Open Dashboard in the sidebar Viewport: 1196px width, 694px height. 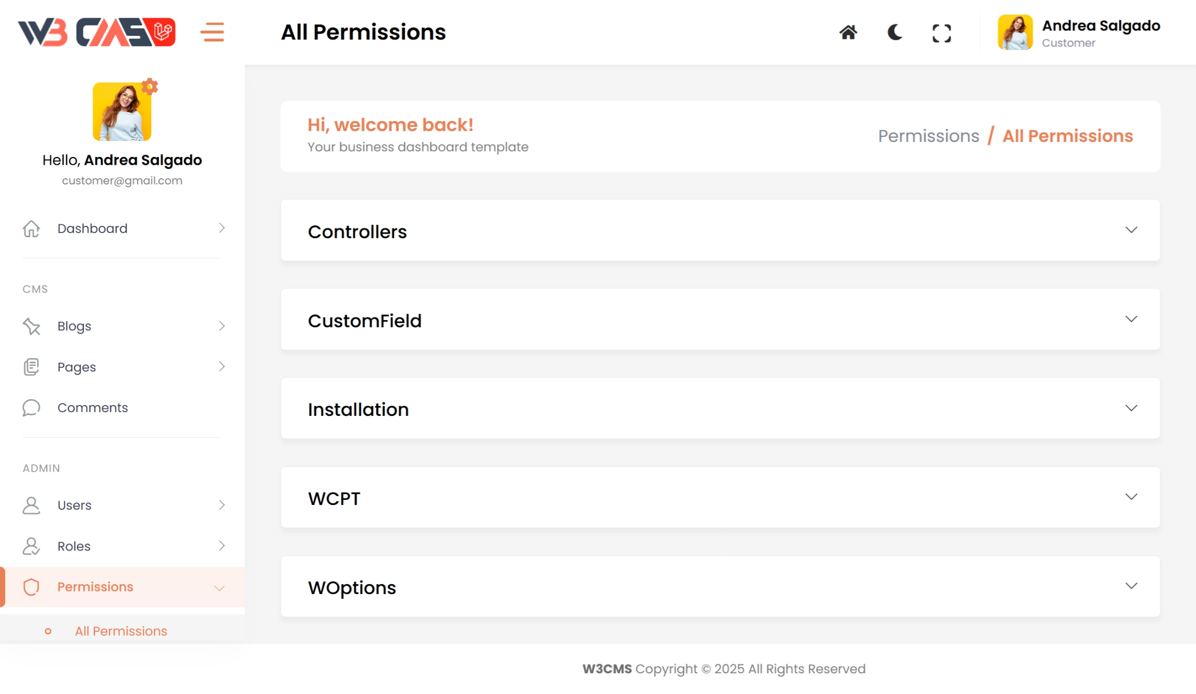tap(92, 228)
